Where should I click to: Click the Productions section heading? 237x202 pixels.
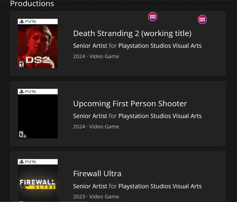(32, 4)
